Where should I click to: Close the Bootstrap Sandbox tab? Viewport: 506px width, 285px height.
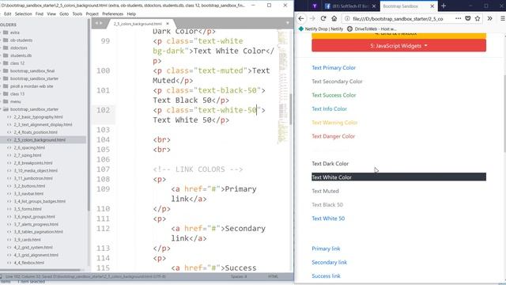coord(432,6)
